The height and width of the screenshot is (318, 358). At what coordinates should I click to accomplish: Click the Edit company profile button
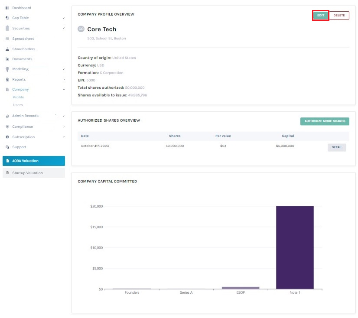tap(321, 15)
